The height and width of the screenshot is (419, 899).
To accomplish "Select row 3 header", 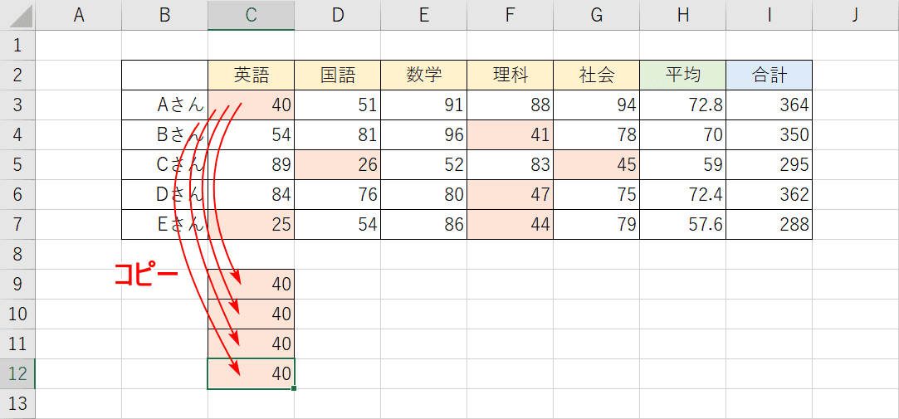I will pyautogui.click(x=17, y=105).
